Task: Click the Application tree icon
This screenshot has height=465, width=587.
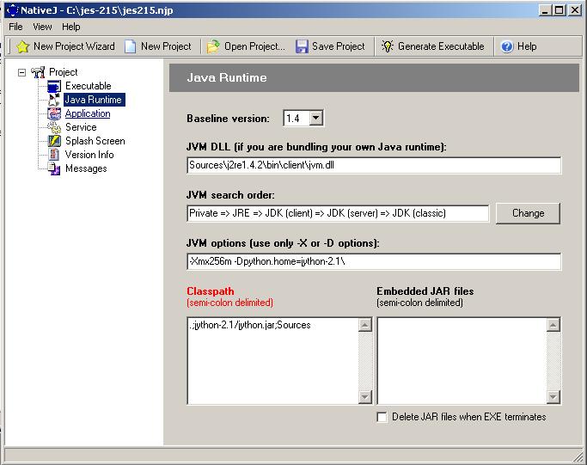Action: pyautogui.click(x=54, y=113)
